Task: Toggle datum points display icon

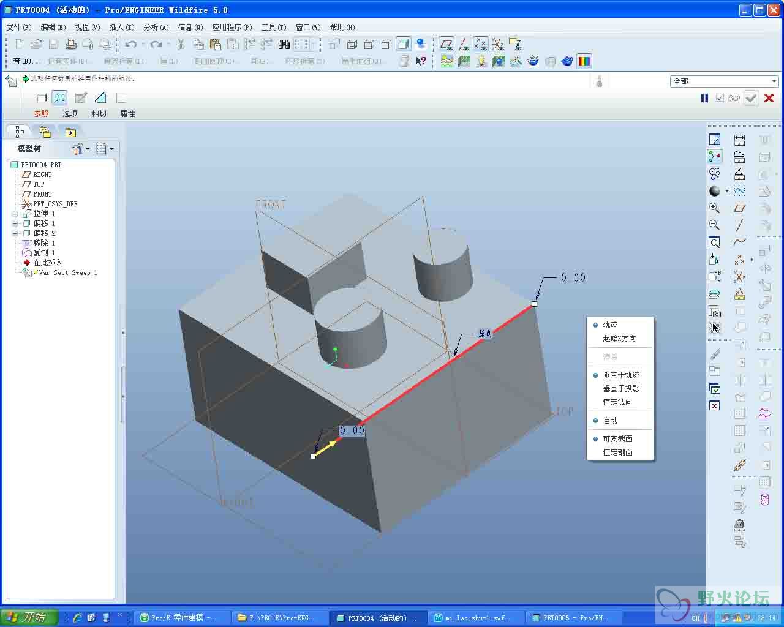Action: [481, 44]
